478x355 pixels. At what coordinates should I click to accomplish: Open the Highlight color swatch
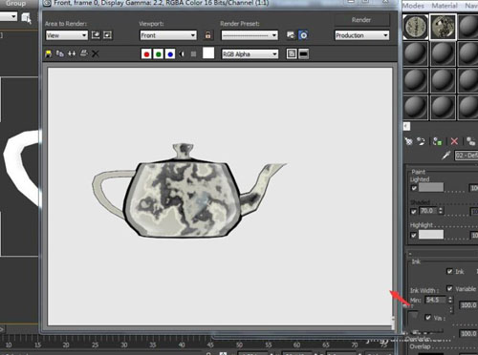tap(431, 235)
